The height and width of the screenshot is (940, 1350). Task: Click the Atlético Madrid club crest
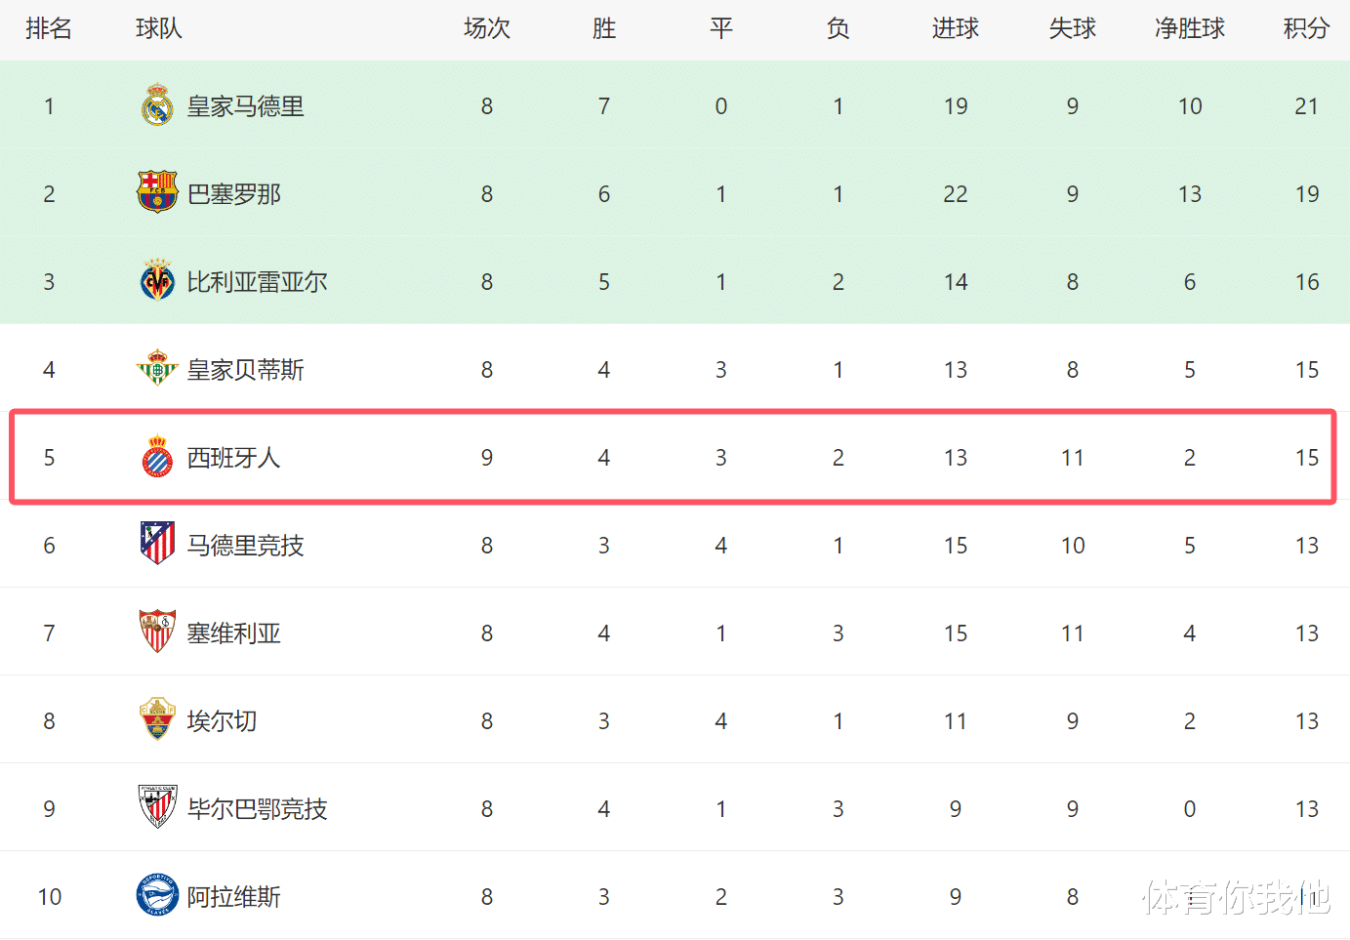[x=157, y=544]
